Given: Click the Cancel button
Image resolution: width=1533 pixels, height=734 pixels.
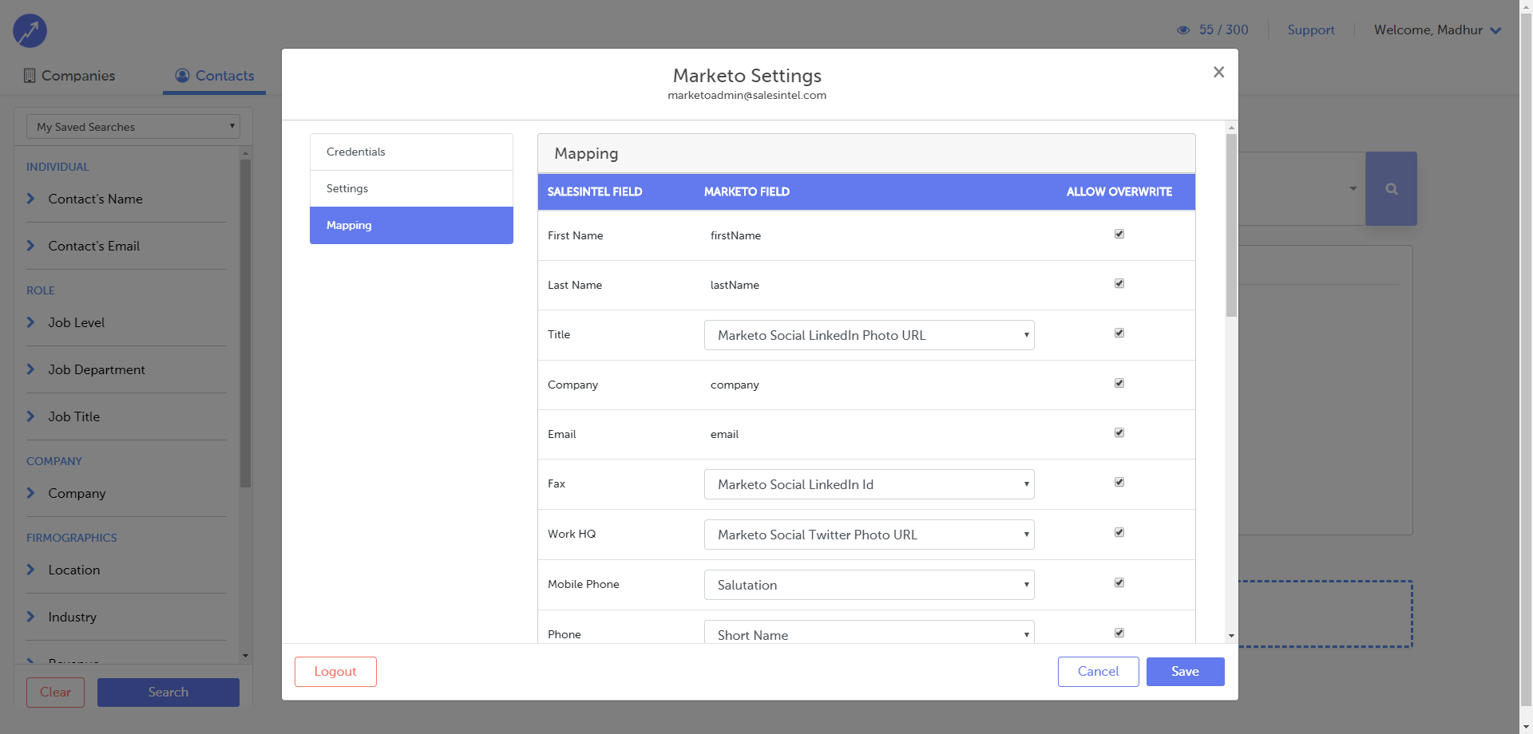Looking at the screenshot, I should coord(1098,672).
